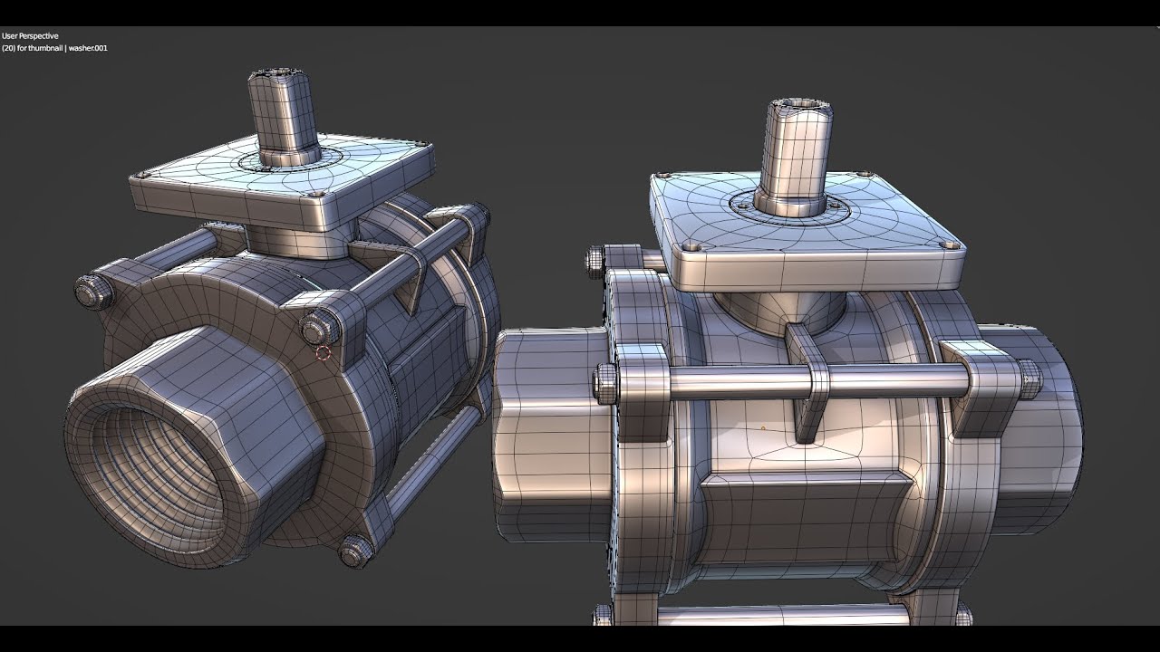Click the "(20) for thumbnail | washer.001" label

(x=54, y=48)
